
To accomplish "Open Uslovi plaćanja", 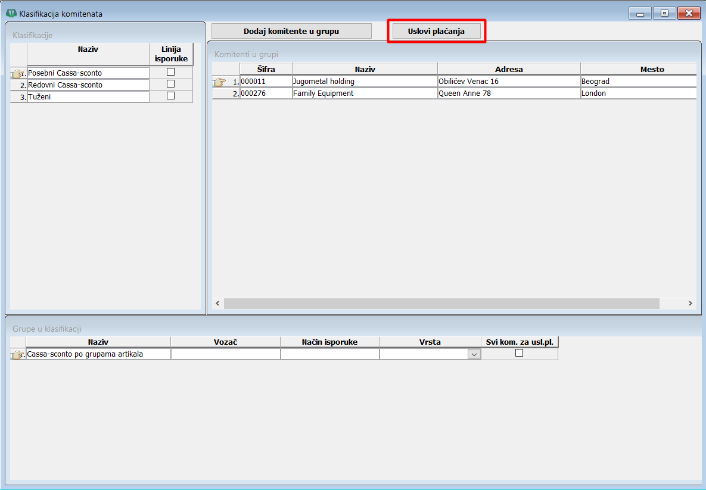I will coord(436,31).
